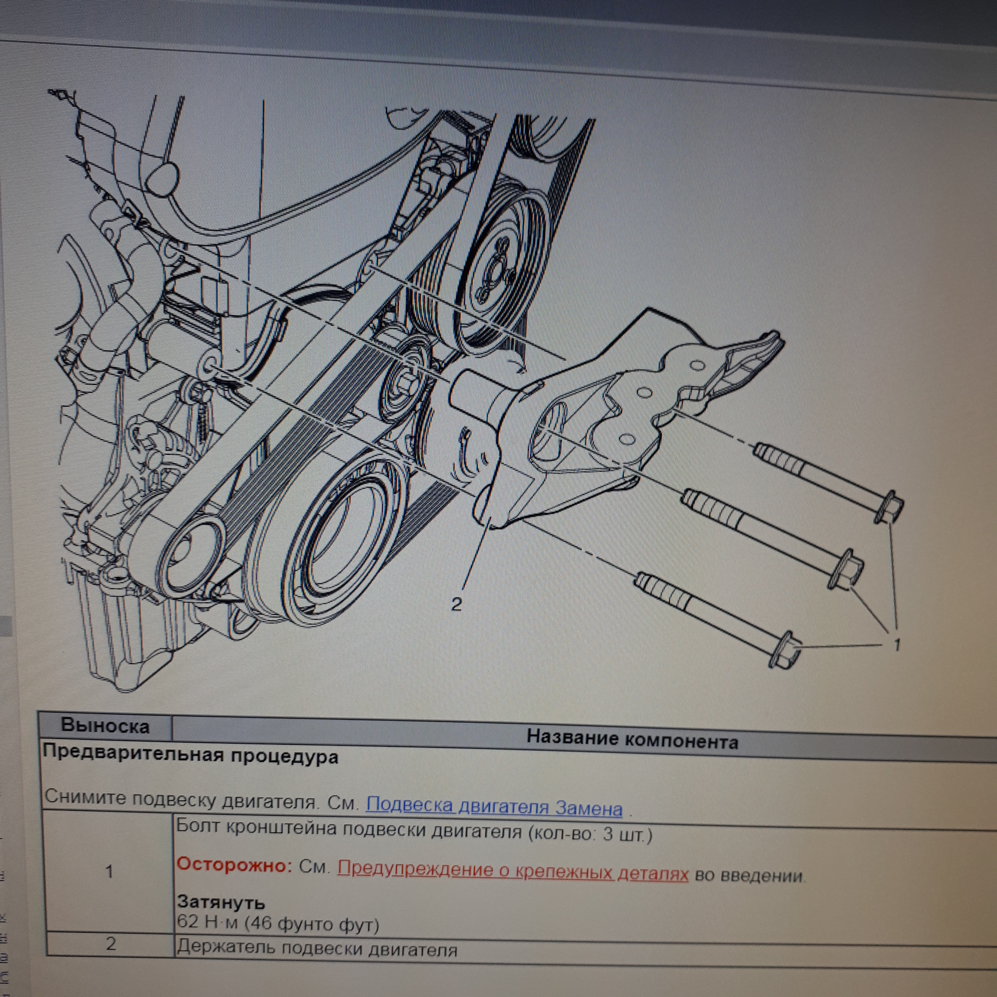Click the gray scrollbar thumb at left edge

coord(5,625)
